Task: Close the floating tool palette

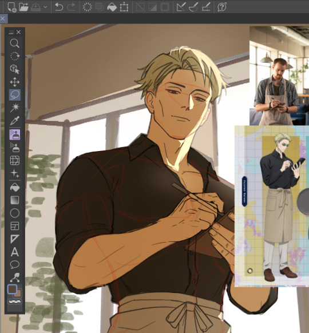Action: point(19,32)
